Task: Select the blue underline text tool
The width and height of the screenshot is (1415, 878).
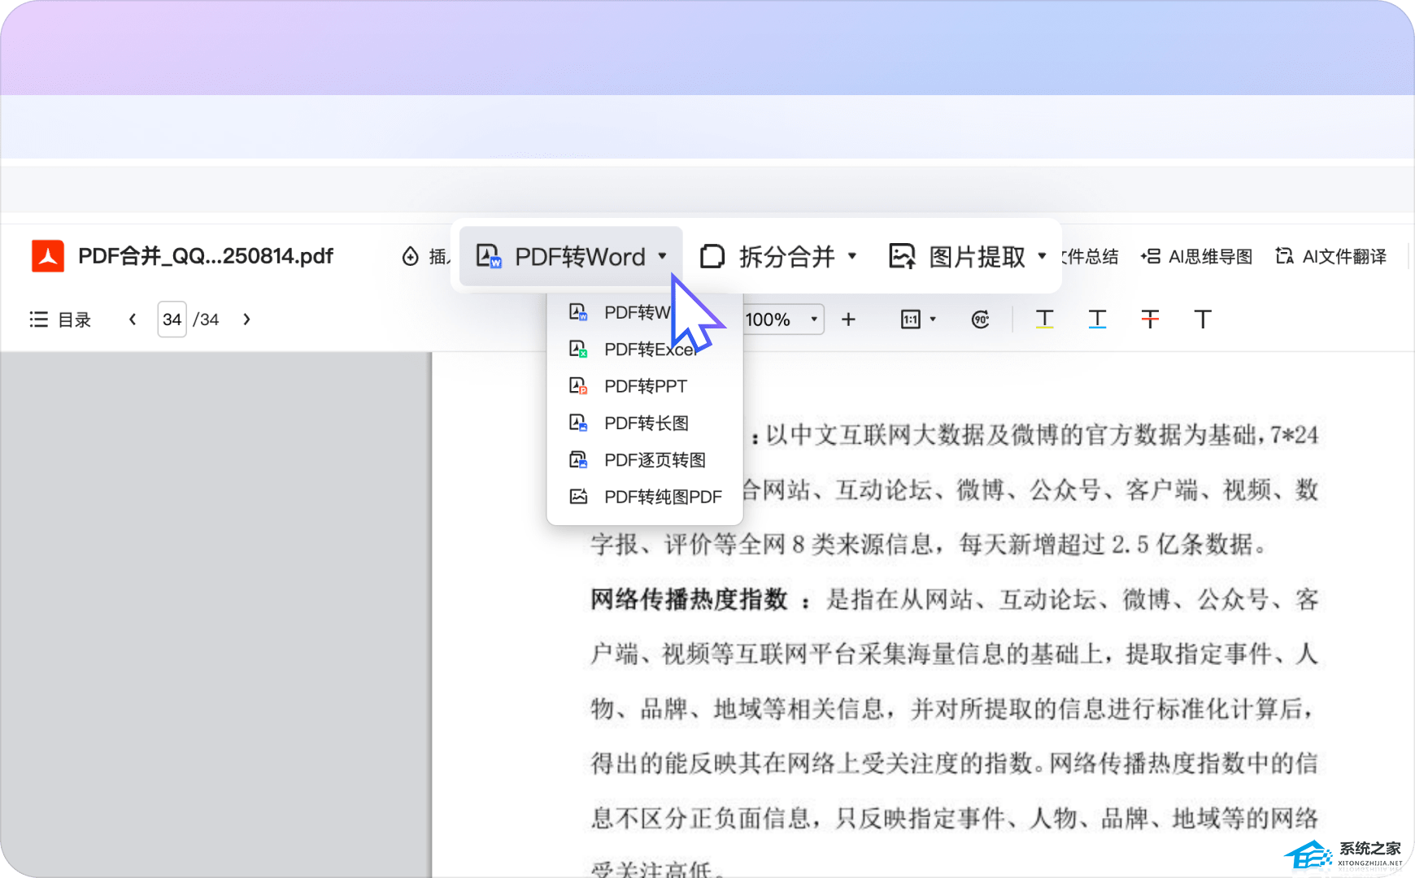Action: coord(1097,319)
